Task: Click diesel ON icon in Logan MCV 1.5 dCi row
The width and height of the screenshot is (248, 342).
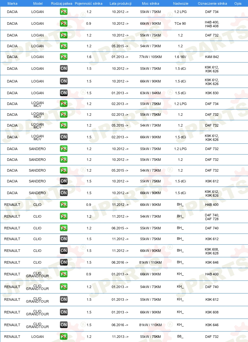Action: tap(64, 137)
